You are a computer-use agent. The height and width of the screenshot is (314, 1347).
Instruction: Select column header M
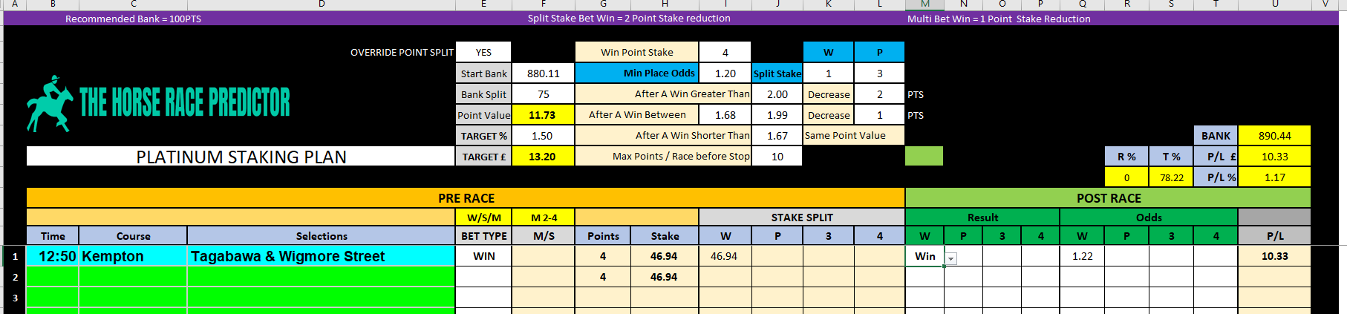click(x=924, y=4)
